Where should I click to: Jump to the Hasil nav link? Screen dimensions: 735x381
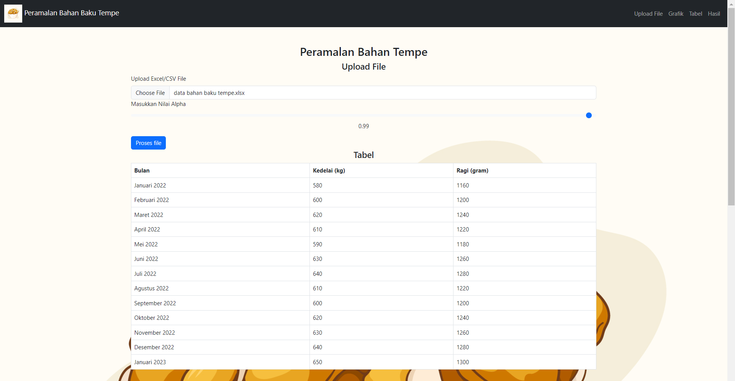[x=714, y=14]
